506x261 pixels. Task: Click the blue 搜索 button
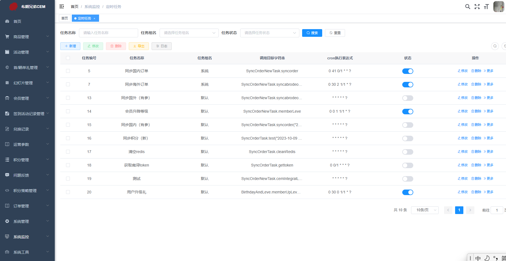[x=312, y=33]
